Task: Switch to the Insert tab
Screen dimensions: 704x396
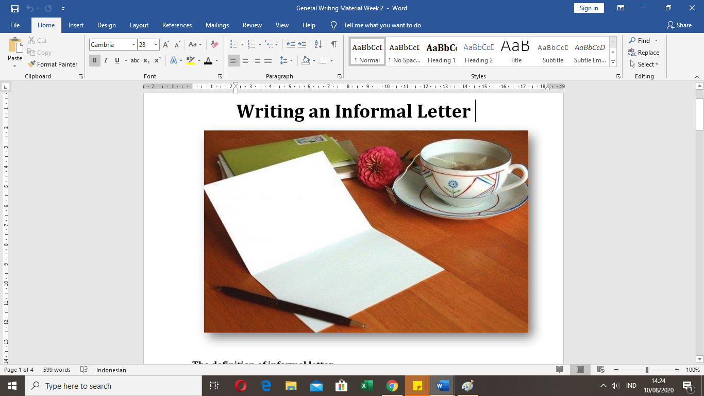Action: (x=76, y=25)
